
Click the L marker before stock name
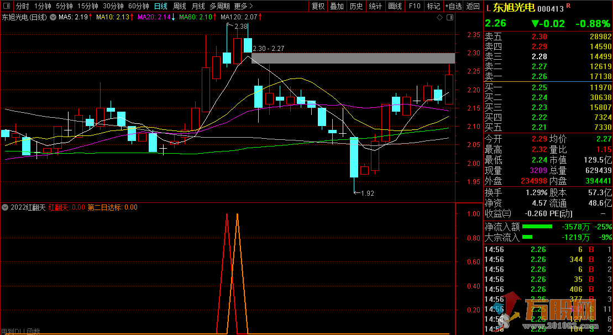(488, 8)
